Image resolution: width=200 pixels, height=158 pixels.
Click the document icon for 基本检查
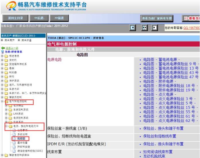pos(14,143)
